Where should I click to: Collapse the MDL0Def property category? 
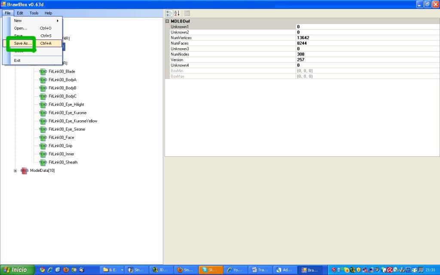tap(168, 21)
